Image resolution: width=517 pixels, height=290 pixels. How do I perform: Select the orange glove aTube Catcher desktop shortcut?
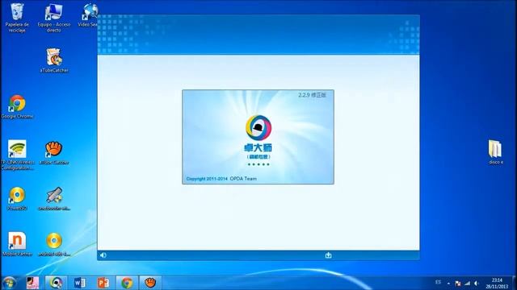tap(54, 152)
